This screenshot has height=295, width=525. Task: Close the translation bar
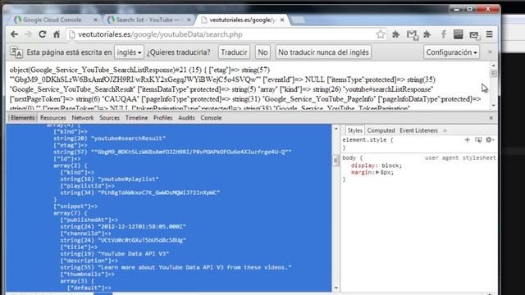(x=491, y=52)
